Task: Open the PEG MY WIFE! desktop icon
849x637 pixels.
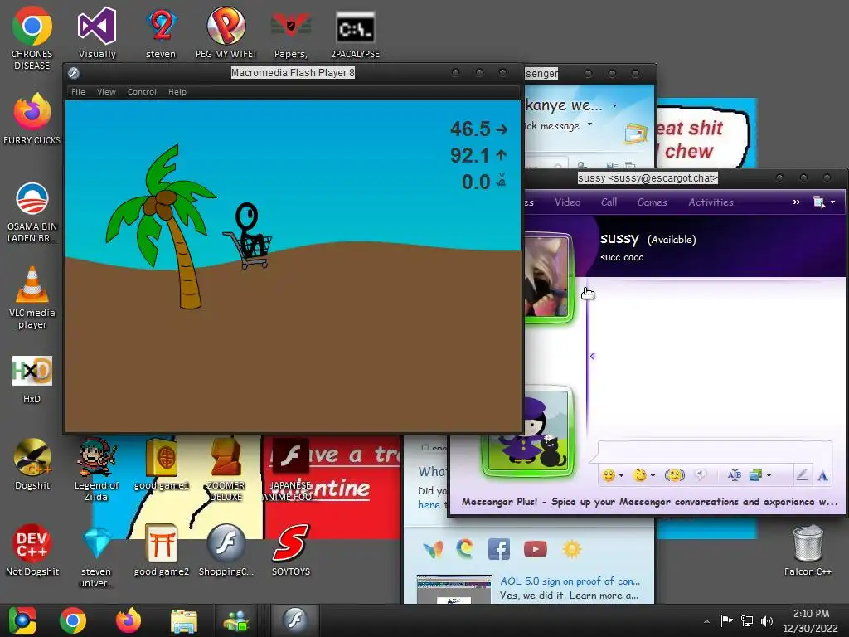Action: [x=226, y=32]
